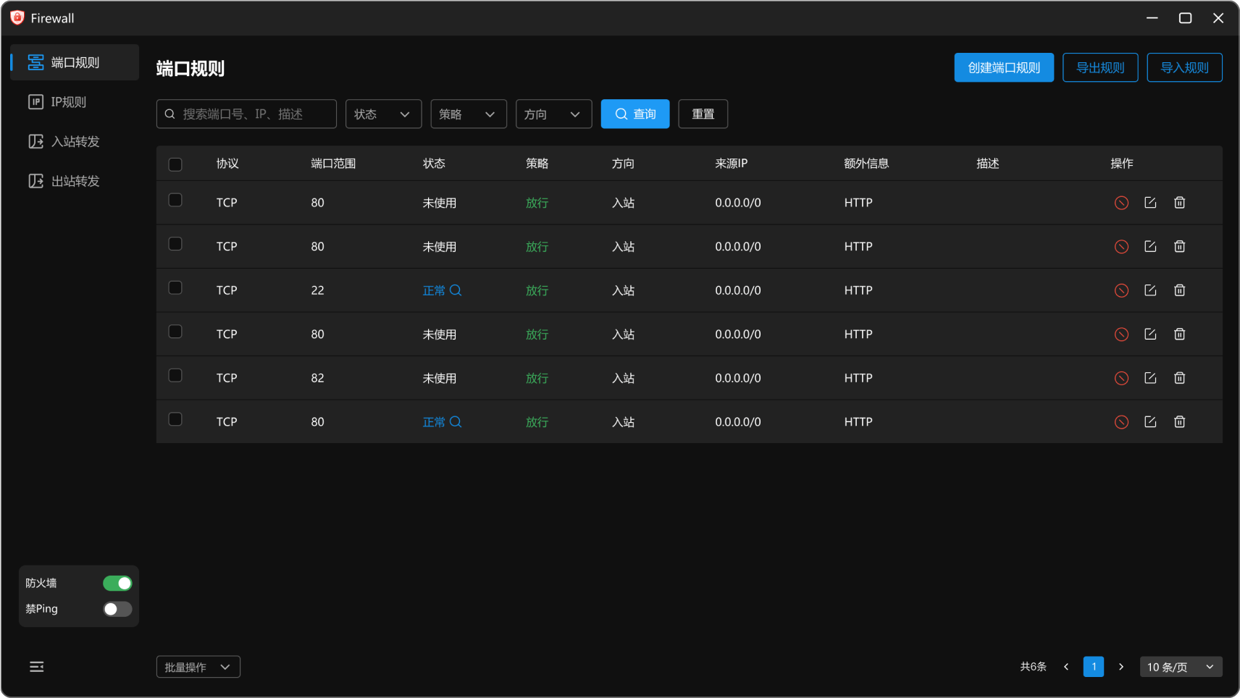
Task: Click the status magnifier icon for port 22
Action: [x=456, y=290]
